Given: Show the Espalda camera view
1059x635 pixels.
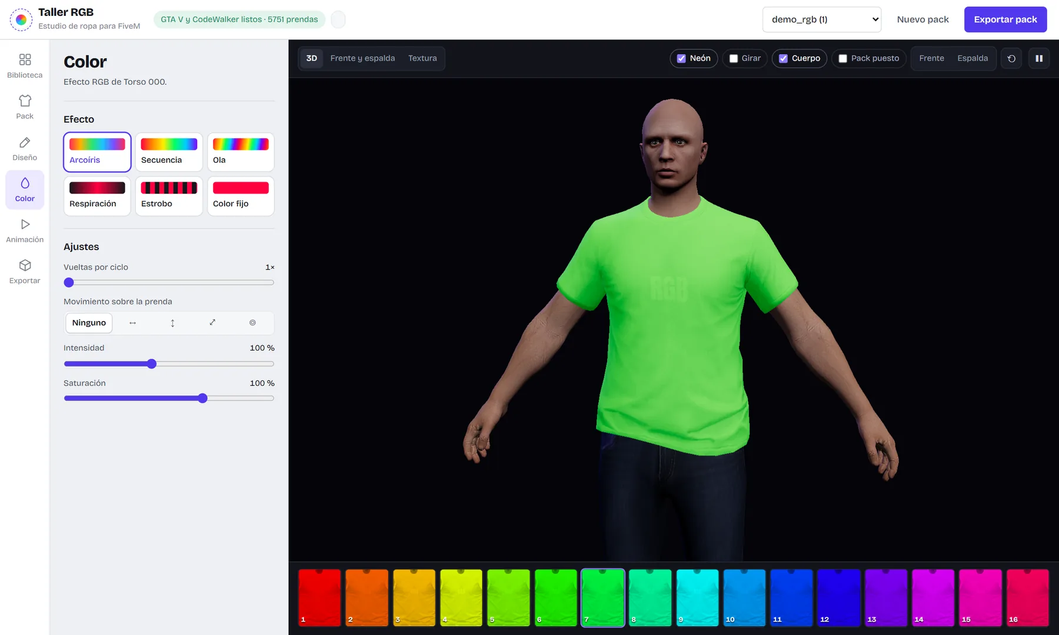Looking at the screenshot, I should (x=973, y=58).
